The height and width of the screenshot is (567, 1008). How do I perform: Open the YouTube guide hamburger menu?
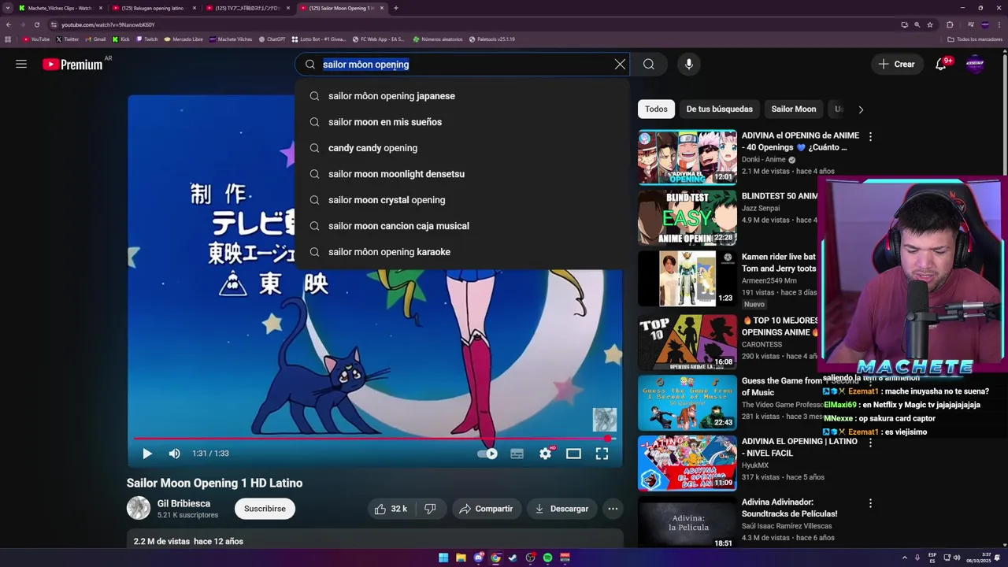pos(21,65)
